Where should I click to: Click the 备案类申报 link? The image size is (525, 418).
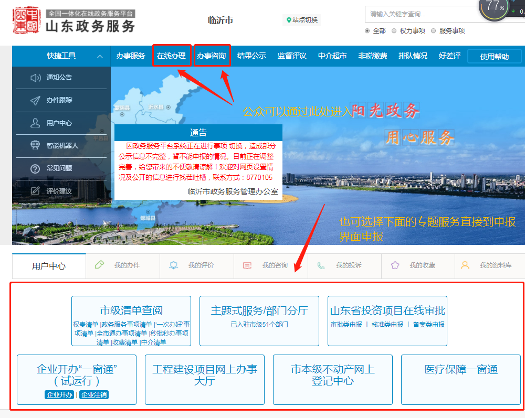(429, 325)
